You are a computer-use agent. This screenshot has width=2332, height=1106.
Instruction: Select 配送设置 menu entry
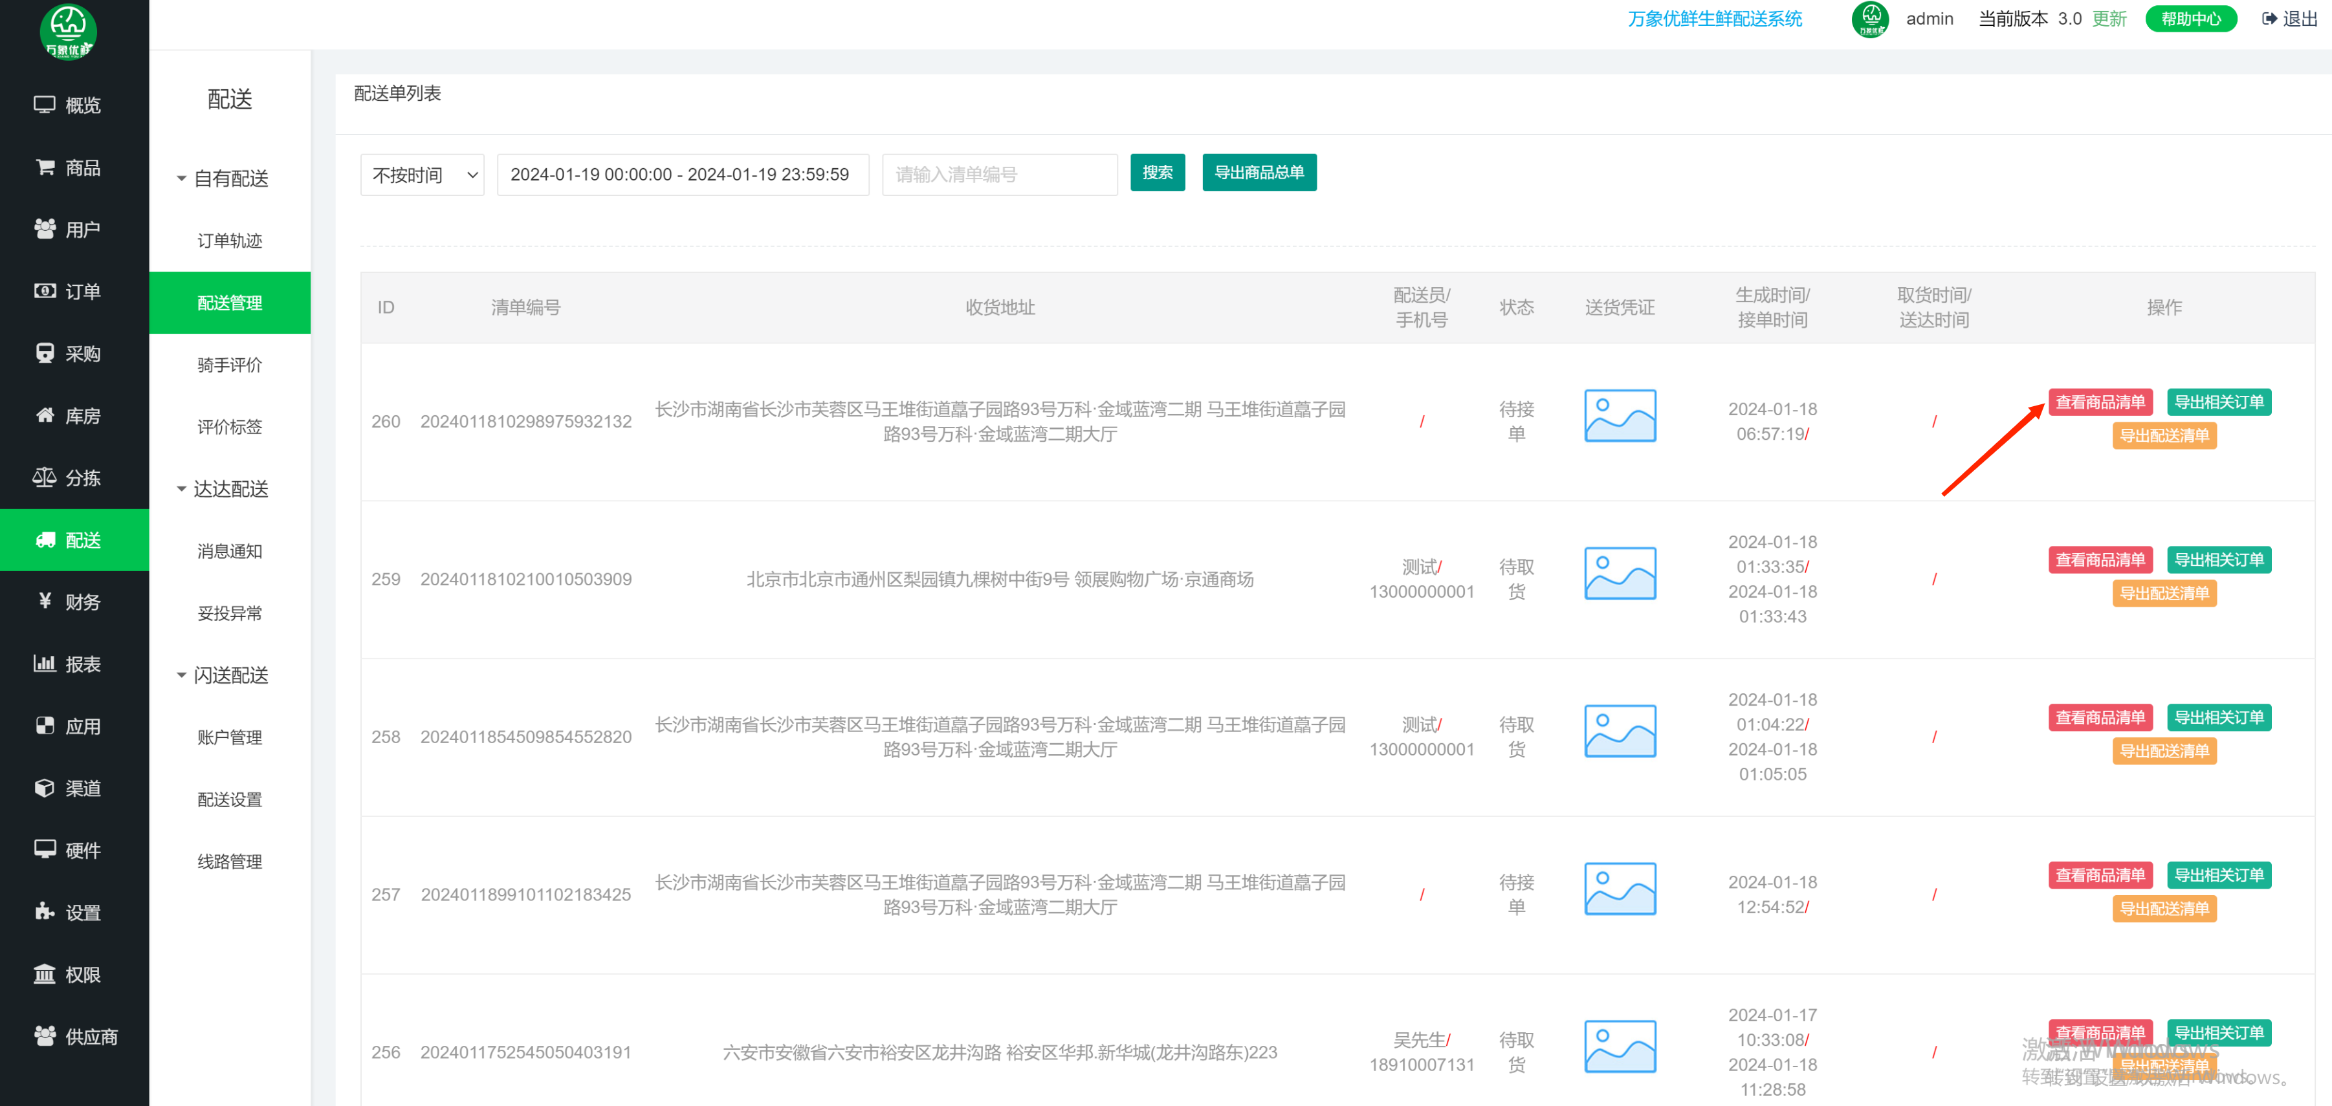pyautogui.click(x=230, y=799)
